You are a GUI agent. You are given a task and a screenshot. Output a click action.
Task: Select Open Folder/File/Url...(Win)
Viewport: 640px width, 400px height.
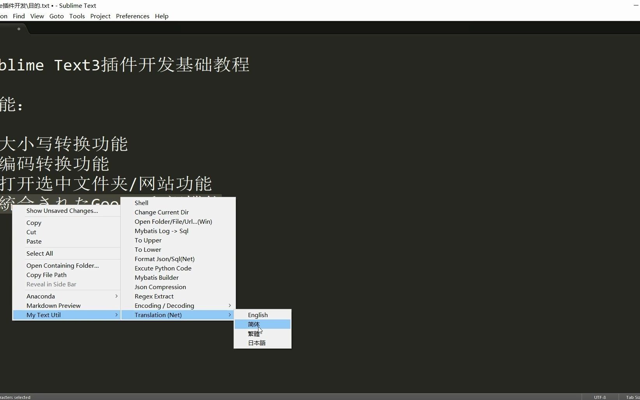178,221
